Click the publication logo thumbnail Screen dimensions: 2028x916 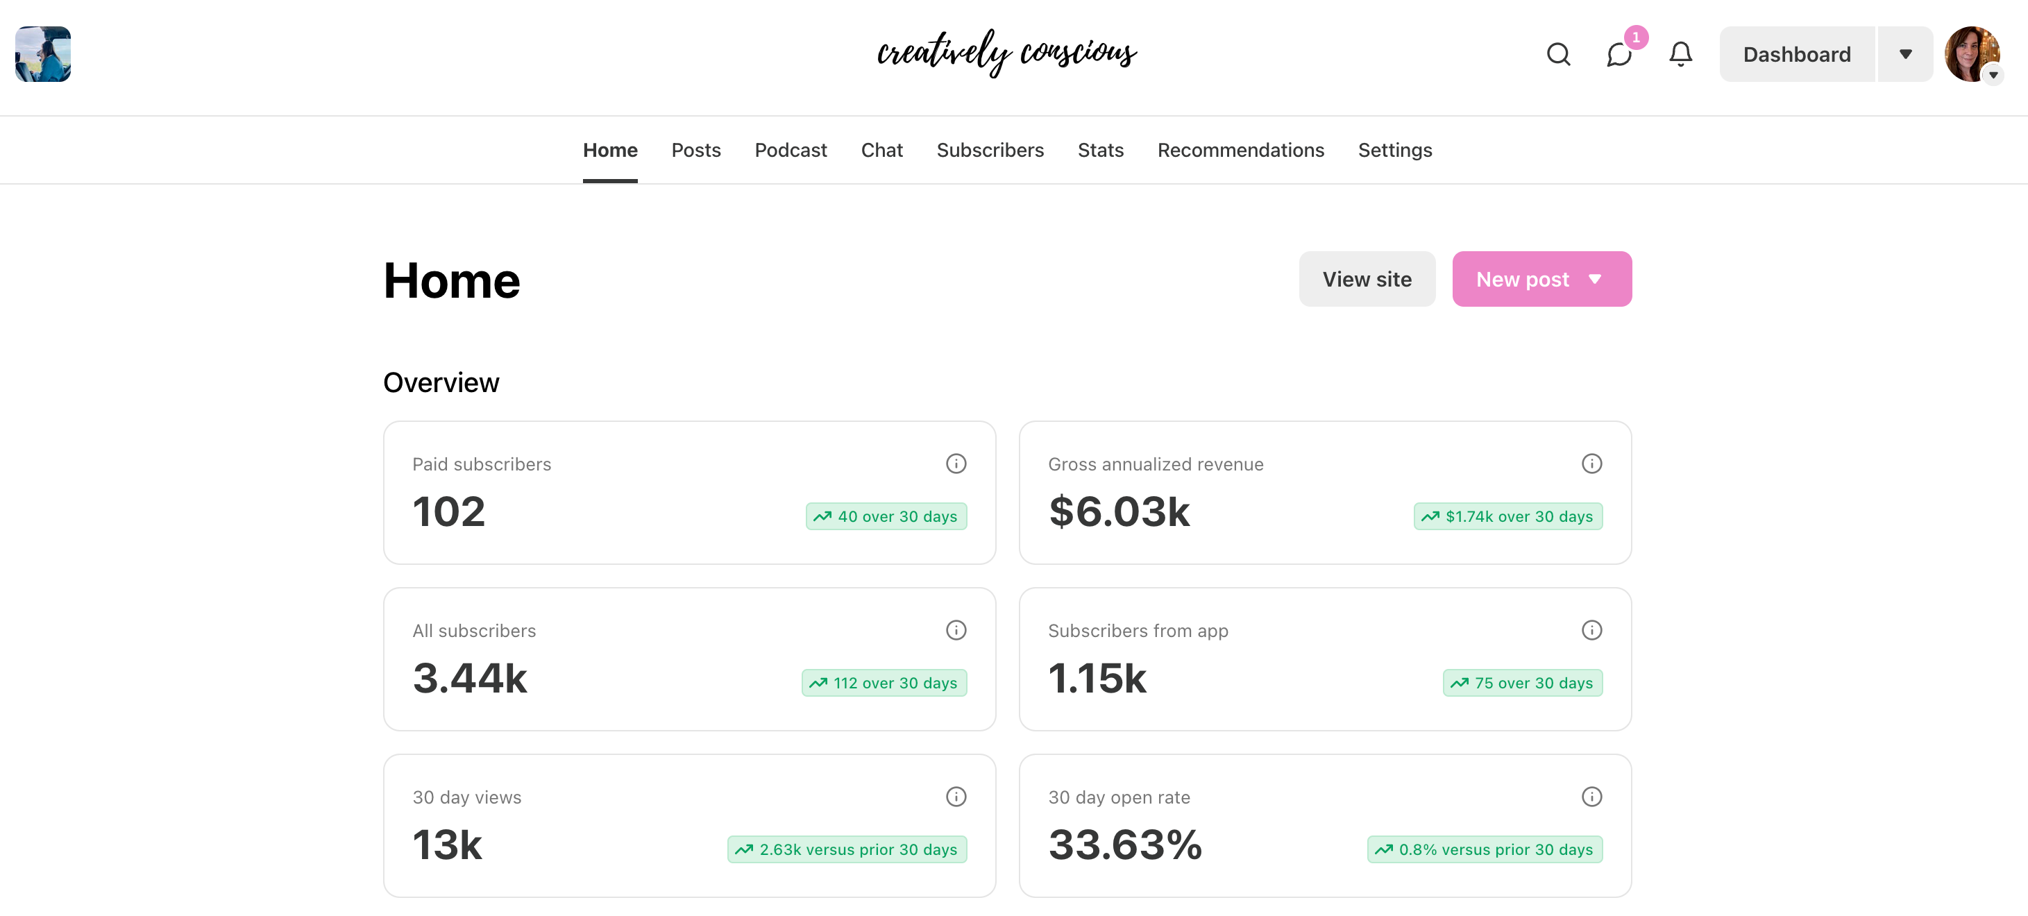[43, 54]
